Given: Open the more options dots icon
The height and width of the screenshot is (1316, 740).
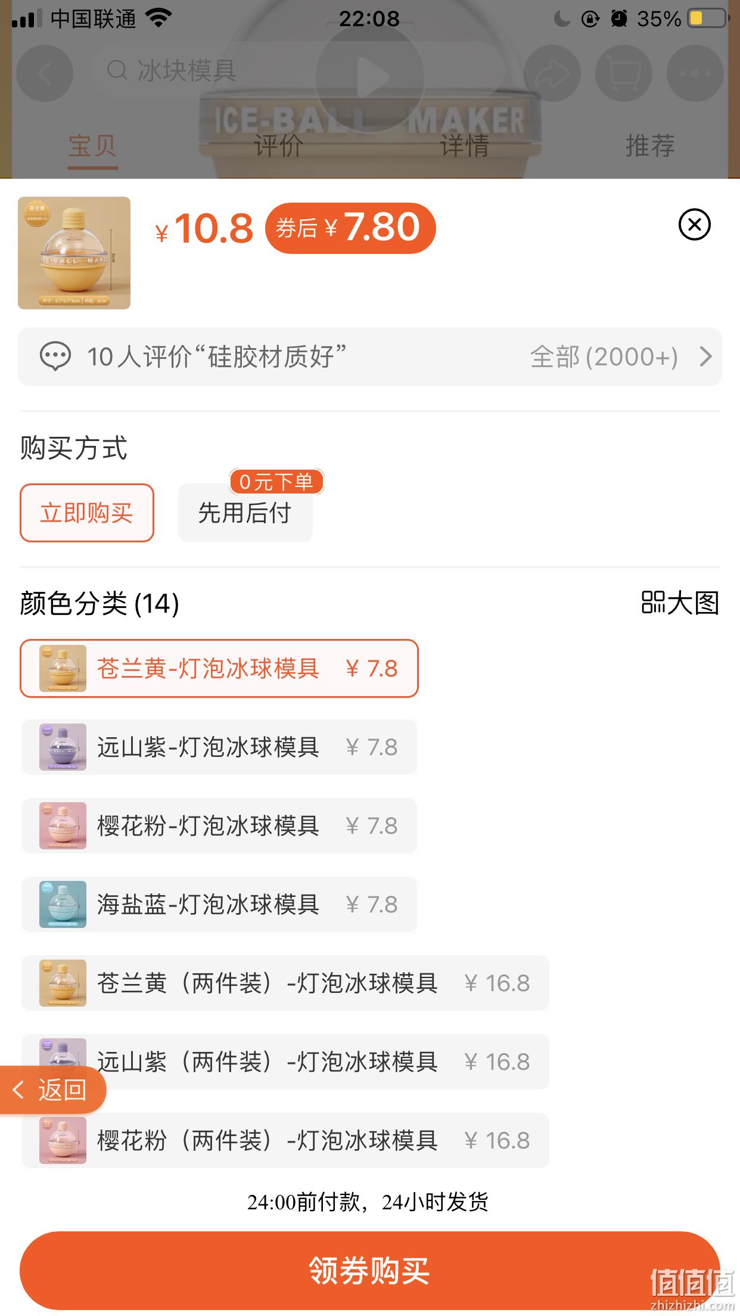Looking at the screenshot, I should (x=695, y=74).
